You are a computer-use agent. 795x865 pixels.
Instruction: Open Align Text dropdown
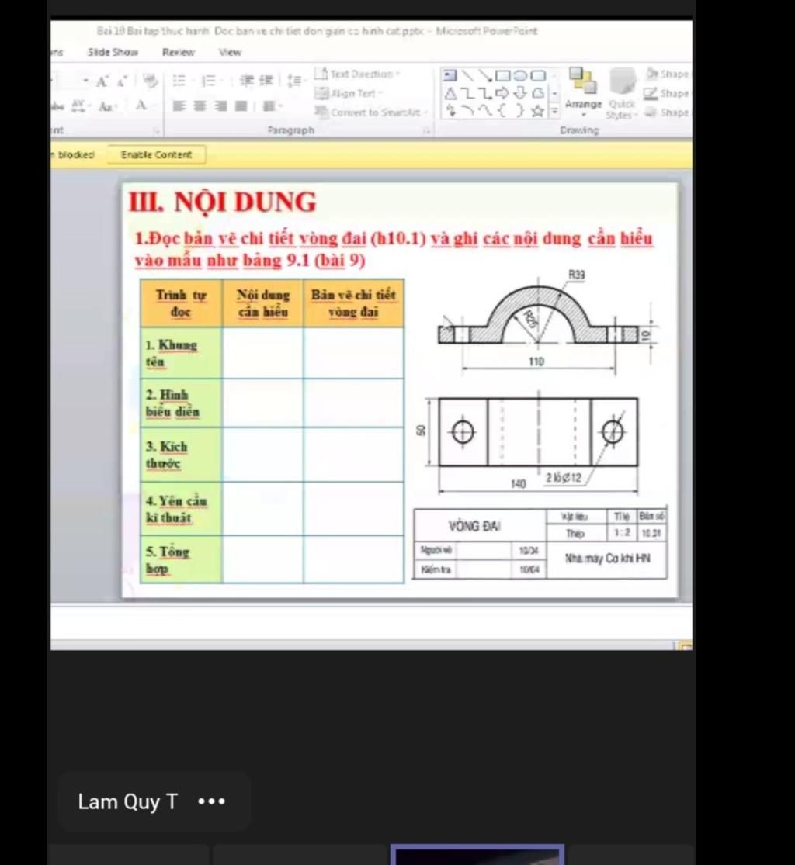(x=349, y=93)
